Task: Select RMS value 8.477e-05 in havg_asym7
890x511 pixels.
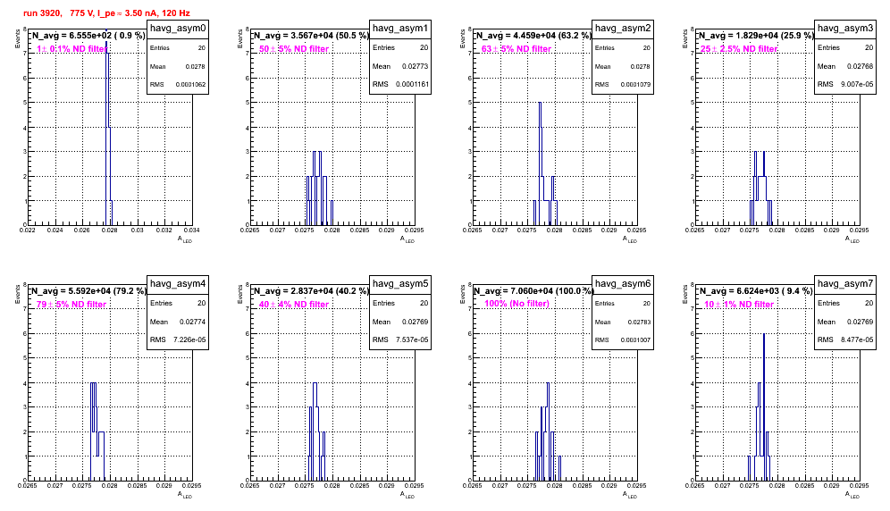Action: [858, 340]
